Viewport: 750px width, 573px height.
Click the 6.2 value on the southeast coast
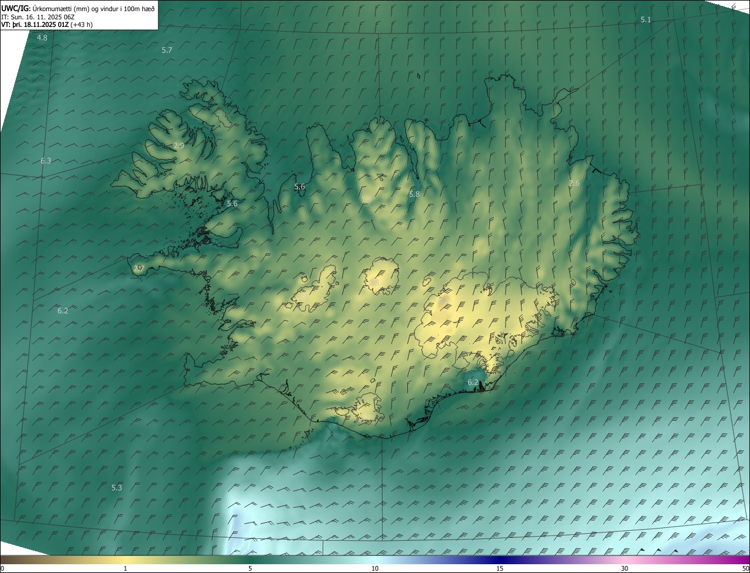tap(473, 383)
